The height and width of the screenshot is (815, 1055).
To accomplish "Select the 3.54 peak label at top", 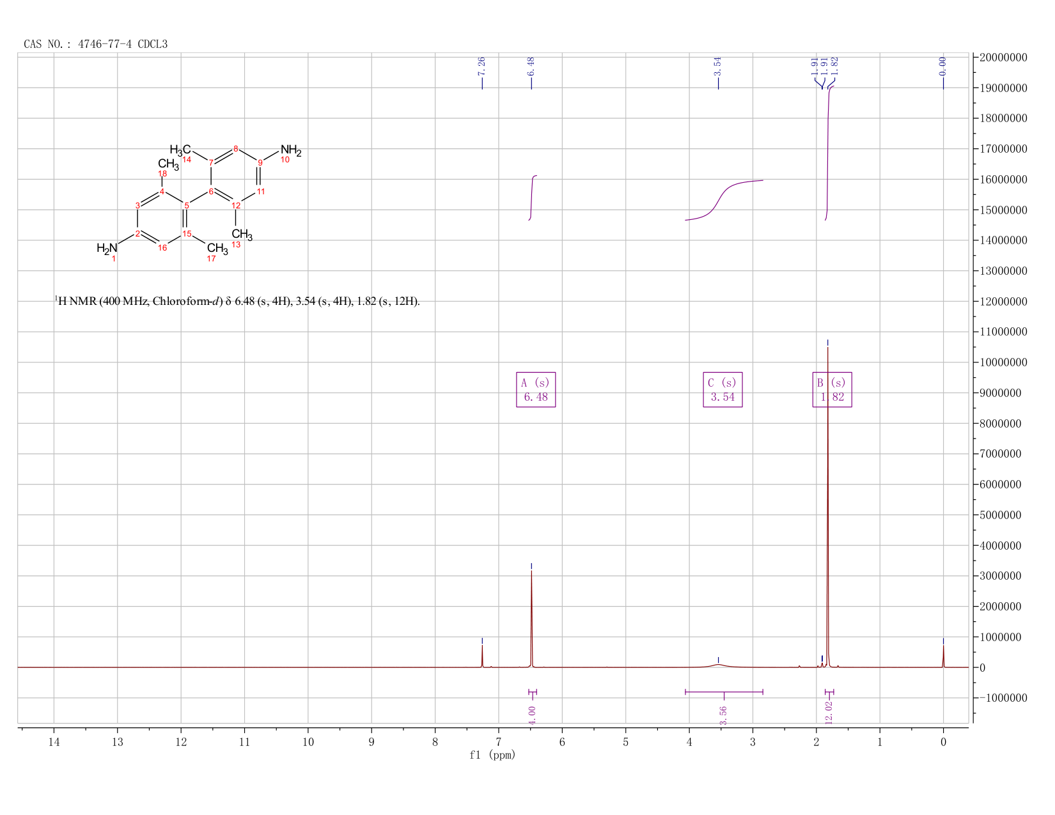I will (x=718, y=65).
